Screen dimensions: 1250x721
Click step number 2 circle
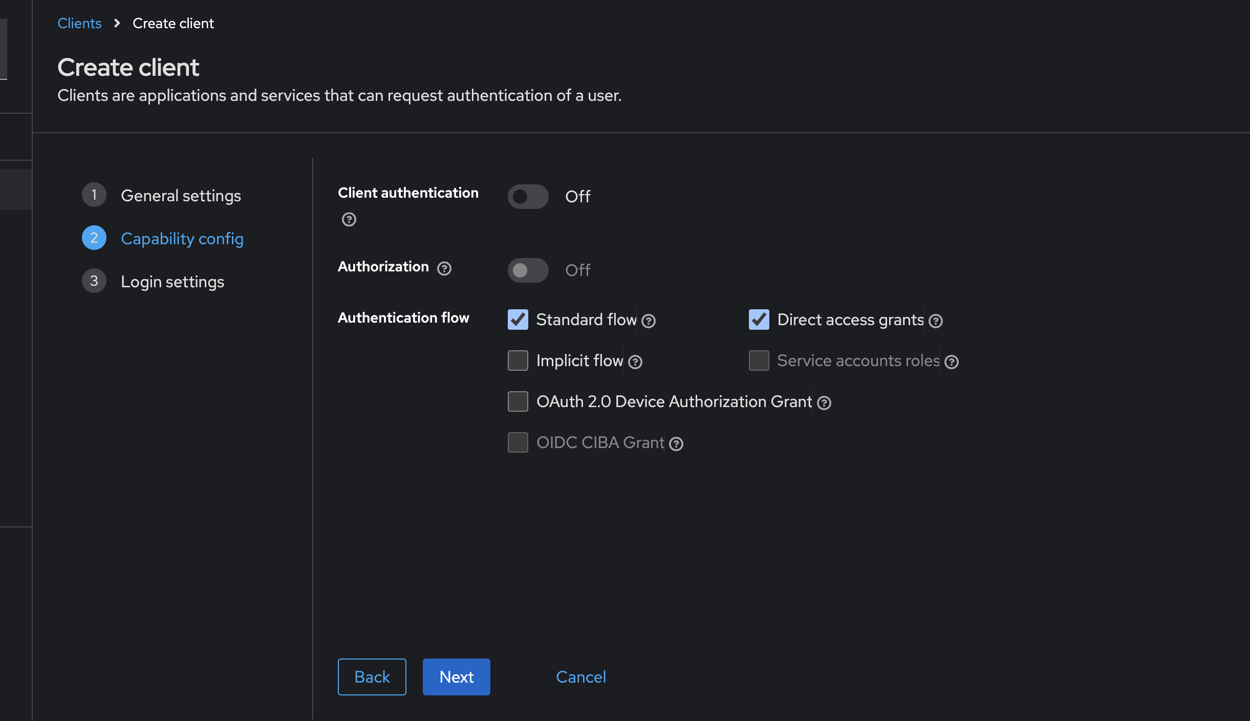(94, 238)
